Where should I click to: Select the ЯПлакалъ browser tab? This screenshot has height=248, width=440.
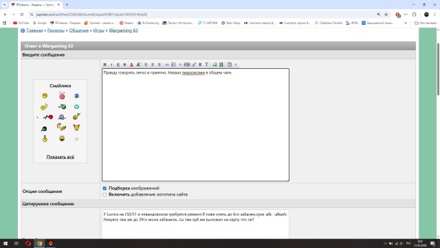(x=36, y=5)
